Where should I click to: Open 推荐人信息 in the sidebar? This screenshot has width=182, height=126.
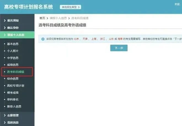pos(14,106)
